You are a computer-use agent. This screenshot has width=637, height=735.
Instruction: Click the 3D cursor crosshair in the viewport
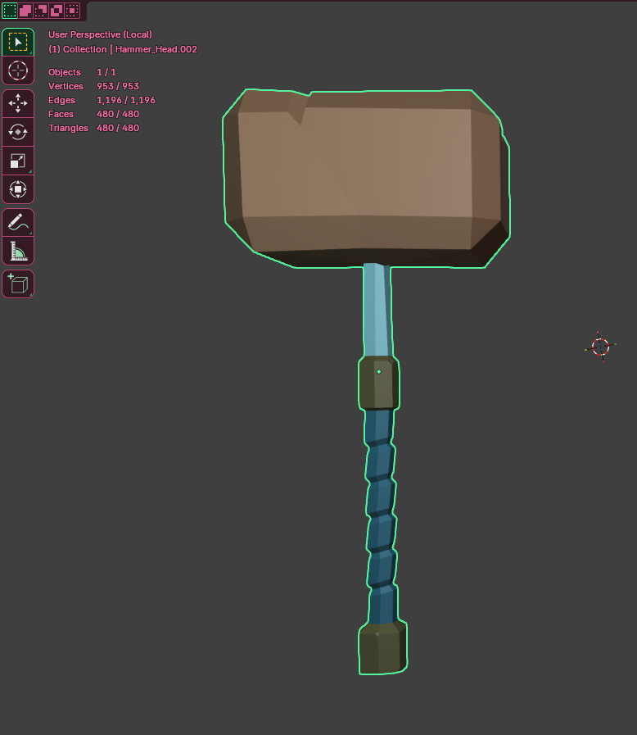tap(600, 347)
